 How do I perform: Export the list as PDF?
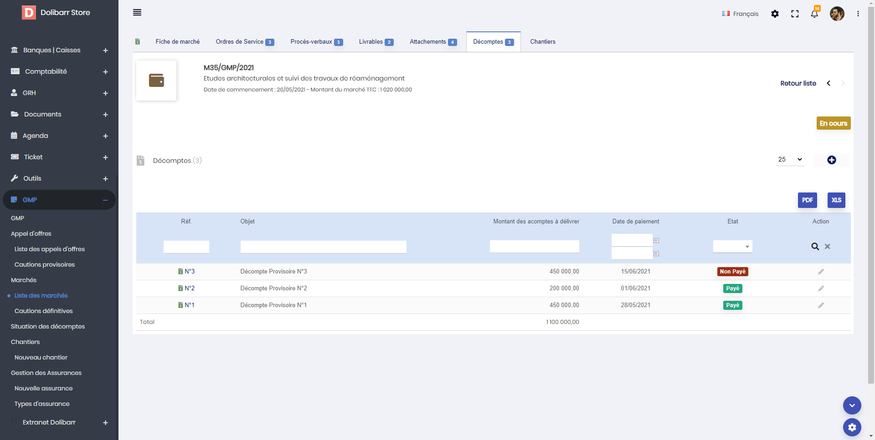tap(807, 200)
